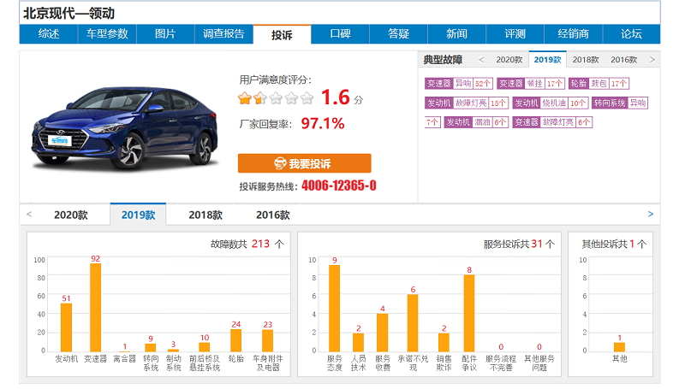Click the 其他投诉共 1 个 text

point(614,244)
